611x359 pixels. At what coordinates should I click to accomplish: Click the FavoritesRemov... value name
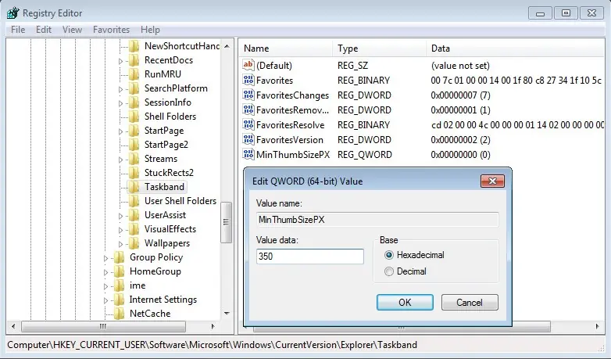coord(292,110)
